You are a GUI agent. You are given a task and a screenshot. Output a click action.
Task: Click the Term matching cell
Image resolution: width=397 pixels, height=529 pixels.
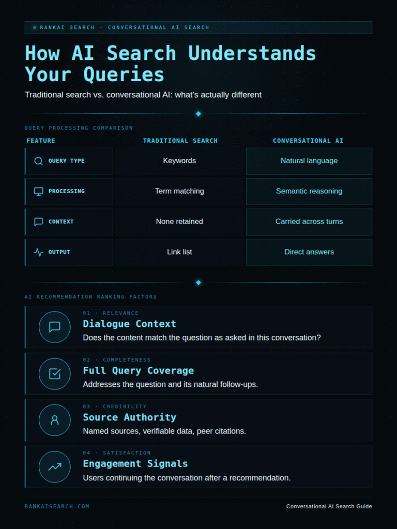pyautogui.click(x=179, y=191)
